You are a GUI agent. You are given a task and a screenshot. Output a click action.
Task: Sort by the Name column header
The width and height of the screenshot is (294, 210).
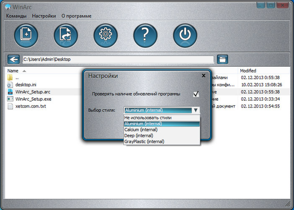coord(13,71)
